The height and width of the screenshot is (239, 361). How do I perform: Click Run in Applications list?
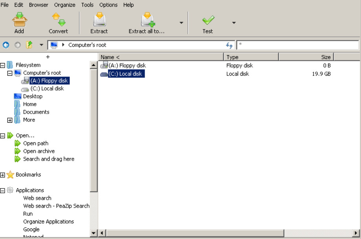[28, 214]
